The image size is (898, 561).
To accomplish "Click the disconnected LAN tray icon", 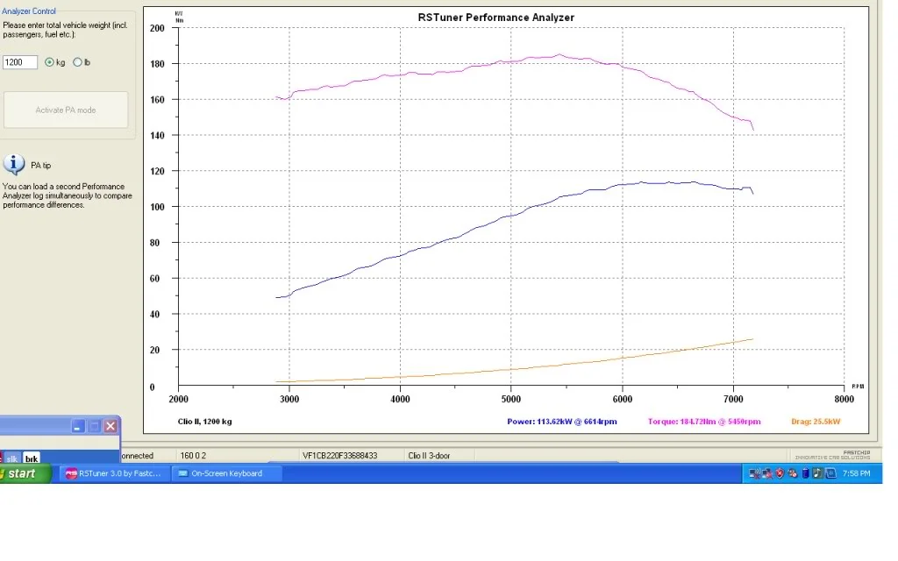I will (x=767, y=473).
